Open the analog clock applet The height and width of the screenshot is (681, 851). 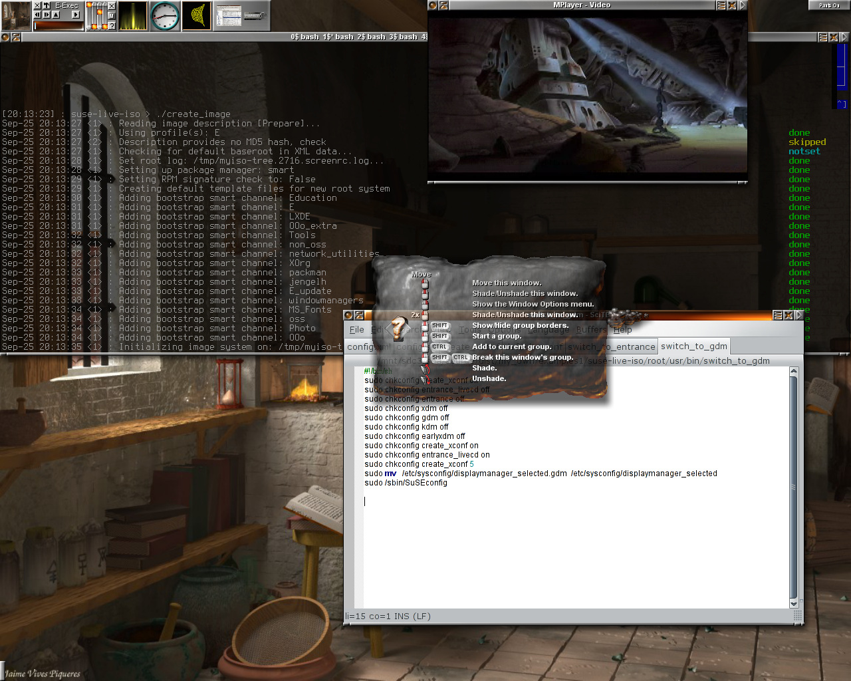pos(165,16)
